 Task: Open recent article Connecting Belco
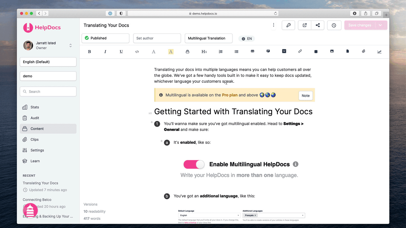[x=37, y=200]
